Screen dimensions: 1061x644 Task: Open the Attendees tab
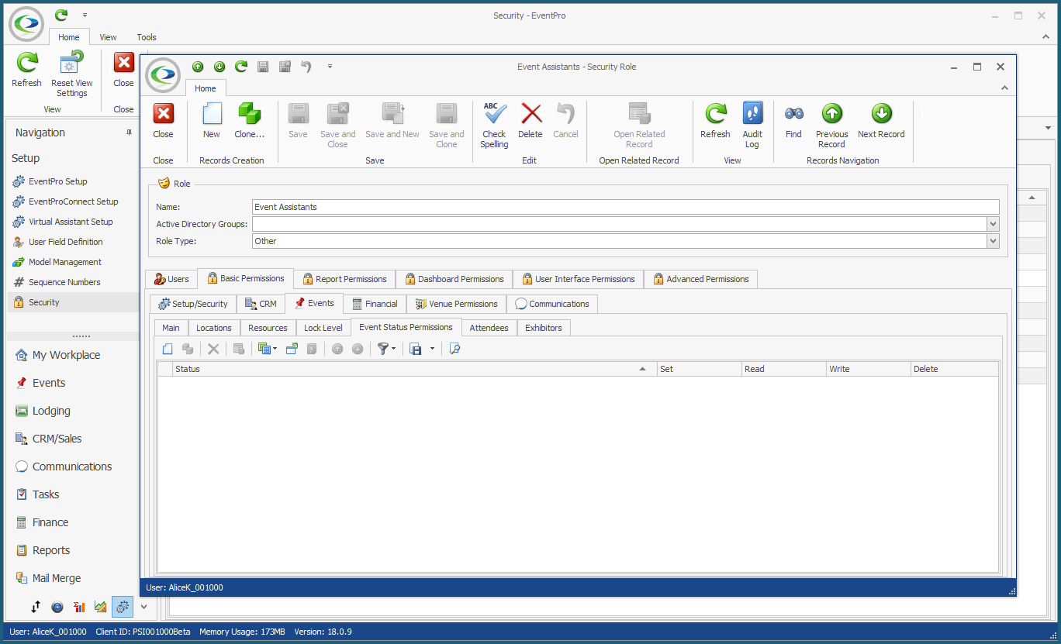pyautogui.click(x=489, y=328)
